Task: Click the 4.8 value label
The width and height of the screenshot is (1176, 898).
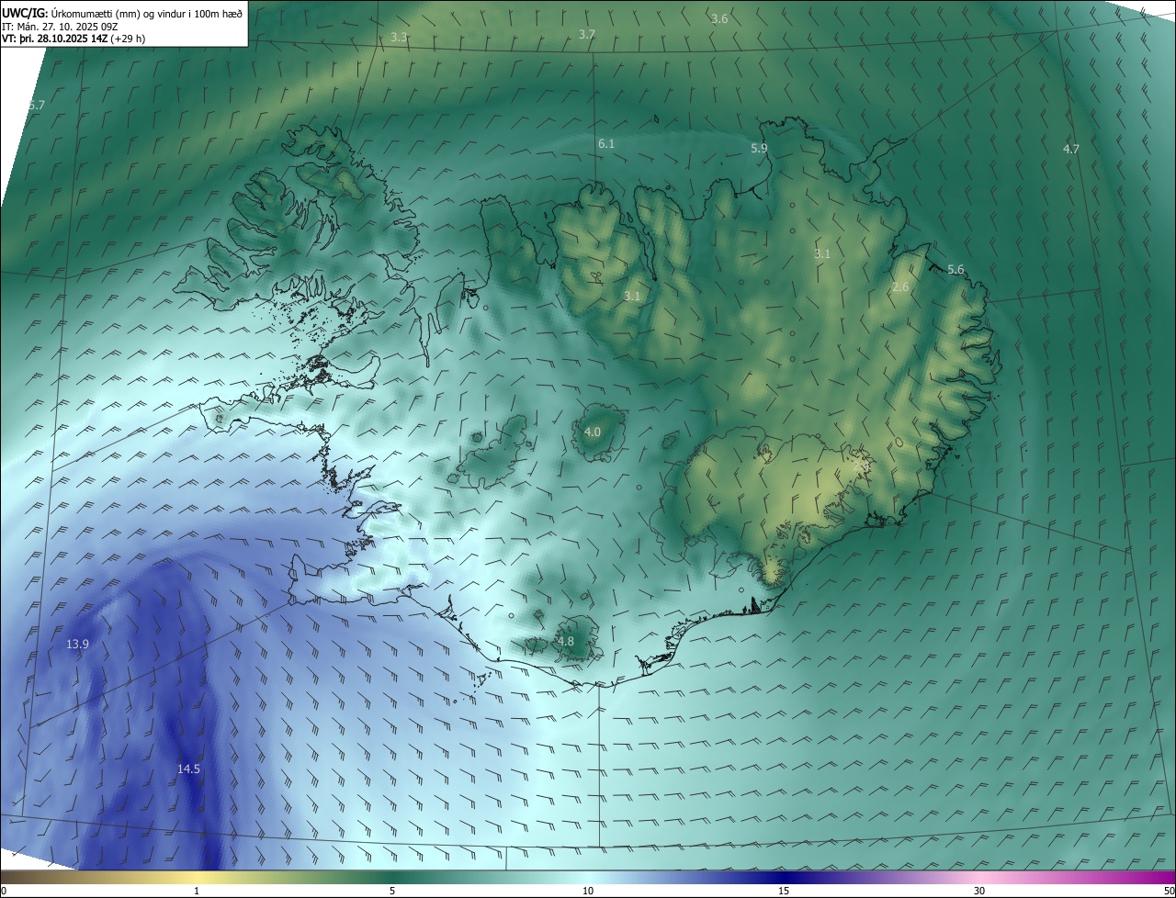Action: click(566, 641)
